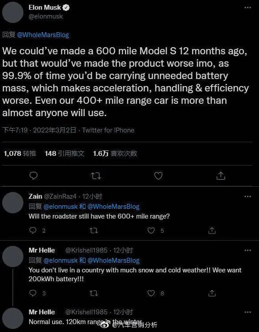The image size is (259, 332).
Task: Open more options on Mr Helle's first reply
Action: tap(248, 250)
